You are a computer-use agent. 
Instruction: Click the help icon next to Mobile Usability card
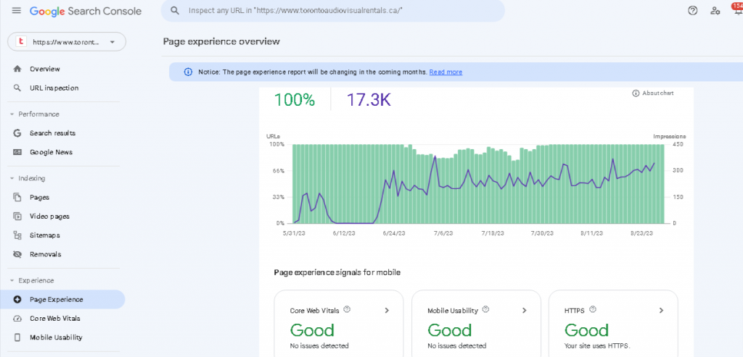[x=485, y=310]
